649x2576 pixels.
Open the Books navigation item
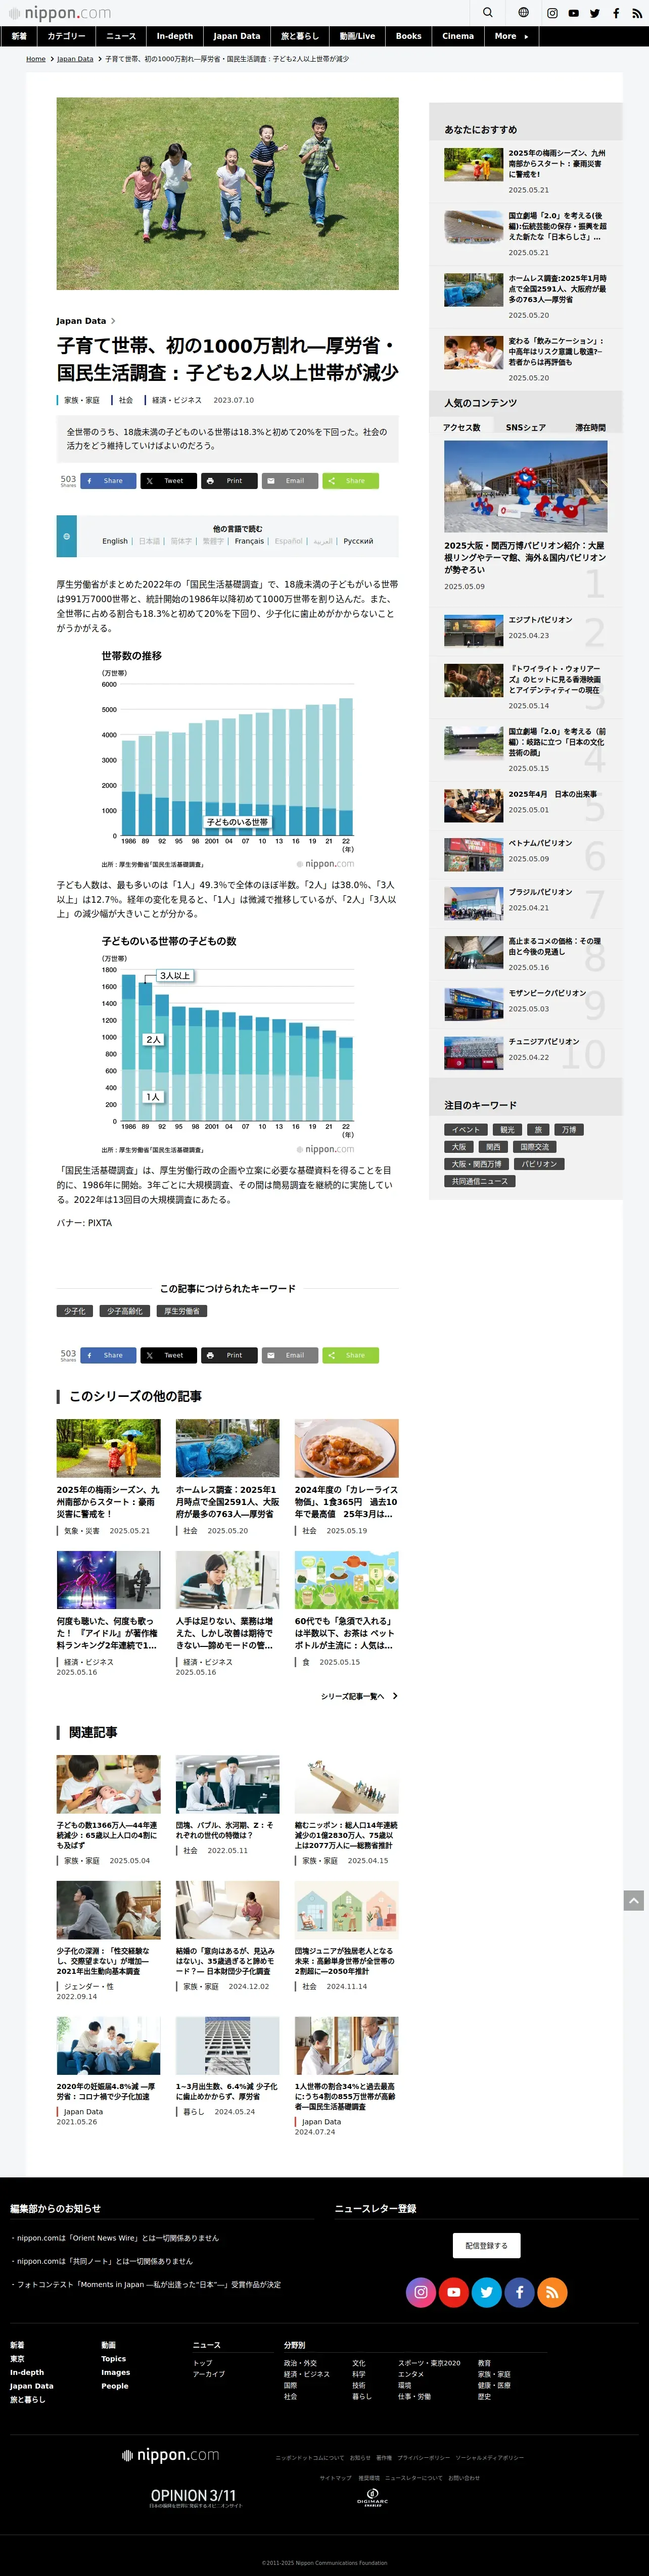point(408,36)
